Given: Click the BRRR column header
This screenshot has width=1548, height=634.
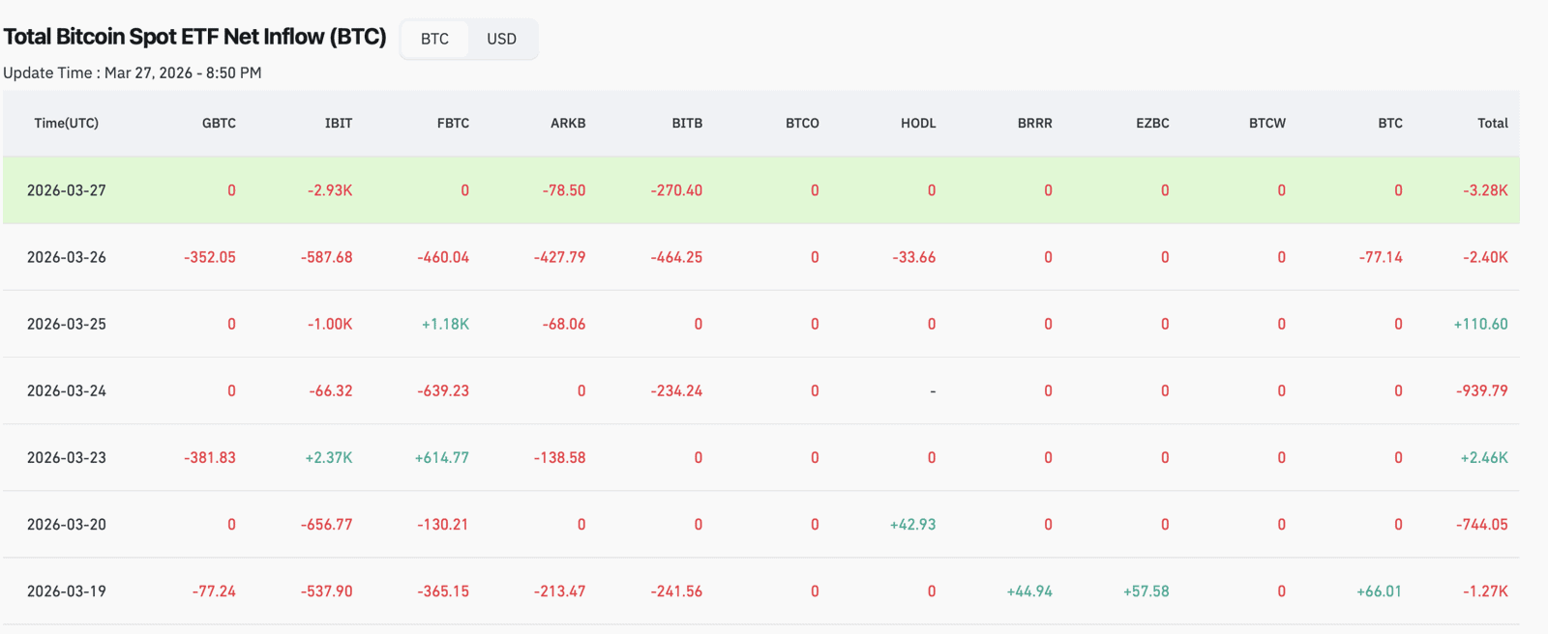Looking at the screenshot, I should (x=1033, y=123).
